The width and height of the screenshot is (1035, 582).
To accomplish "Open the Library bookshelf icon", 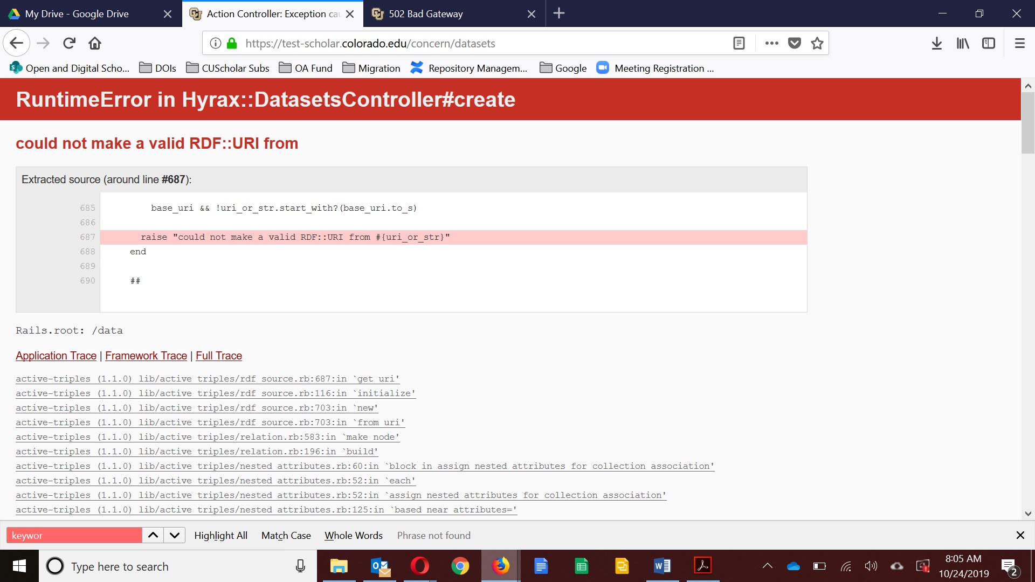I will [963, 43].
